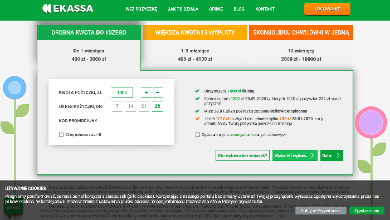The height and width of the screenshot is (220, 390).
Task: Open the KONTAKT menu item
Action: [265, 9]
